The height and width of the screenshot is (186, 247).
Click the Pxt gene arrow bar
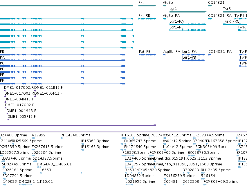click(x=147, y=6)
